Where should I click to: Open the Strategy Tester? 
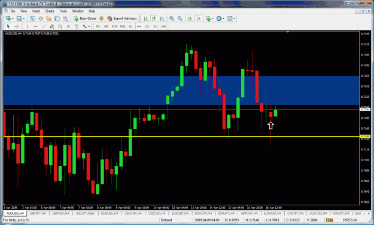click(x=65, y=19)
